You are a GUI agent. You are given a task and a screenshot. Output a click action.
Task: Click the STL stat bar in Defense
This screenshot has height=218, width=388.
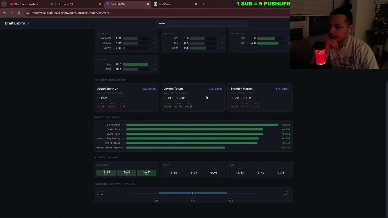(203, 38)
